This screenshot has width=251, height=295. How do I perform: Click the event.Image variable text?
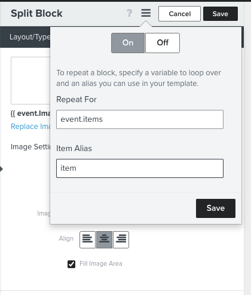pos(30,113)
